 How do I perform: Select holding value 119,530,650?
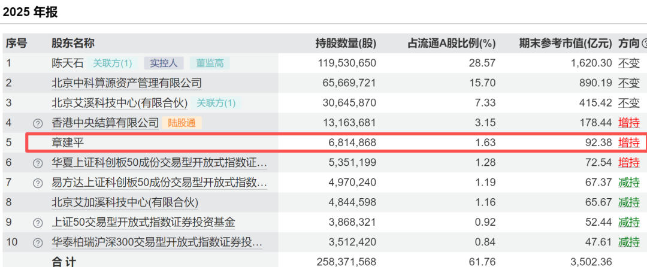pyautogui.click(x=347, y=63)
